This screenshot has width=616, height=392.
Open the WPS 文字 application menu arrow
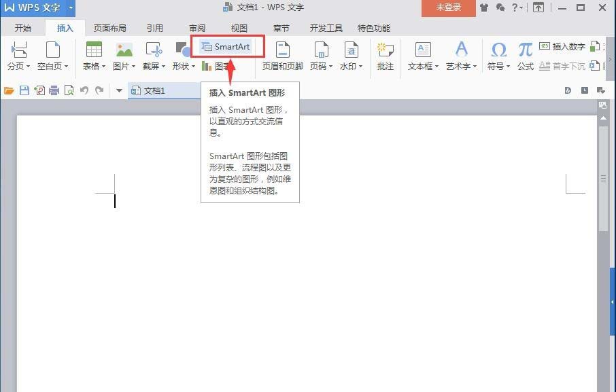coord(71,7)
